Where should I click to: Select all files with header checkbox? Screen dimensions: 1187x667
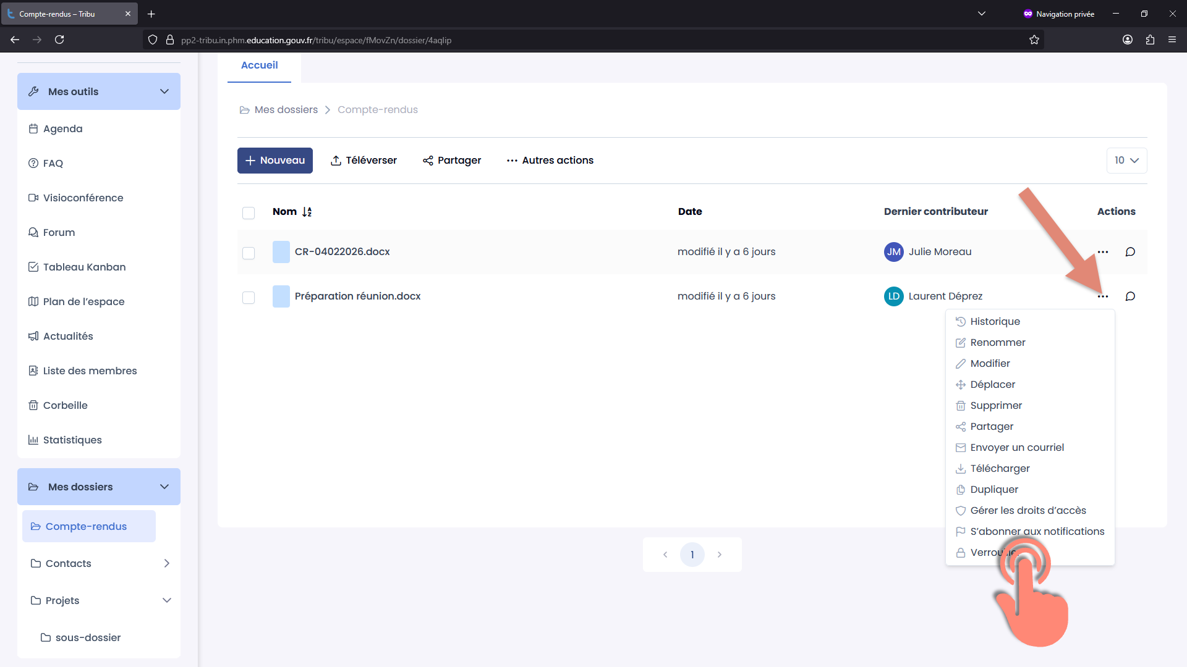pos(249,213)
